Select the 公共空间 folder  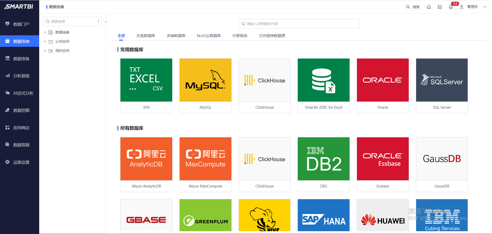click(62, 41)
